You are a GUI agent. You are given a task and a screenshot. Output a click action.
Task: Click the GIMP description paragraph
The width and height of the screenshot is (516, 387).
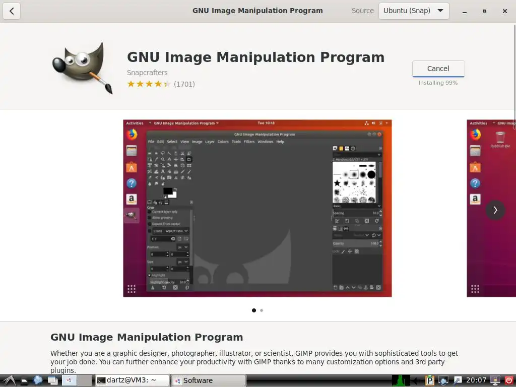(254, 362)
